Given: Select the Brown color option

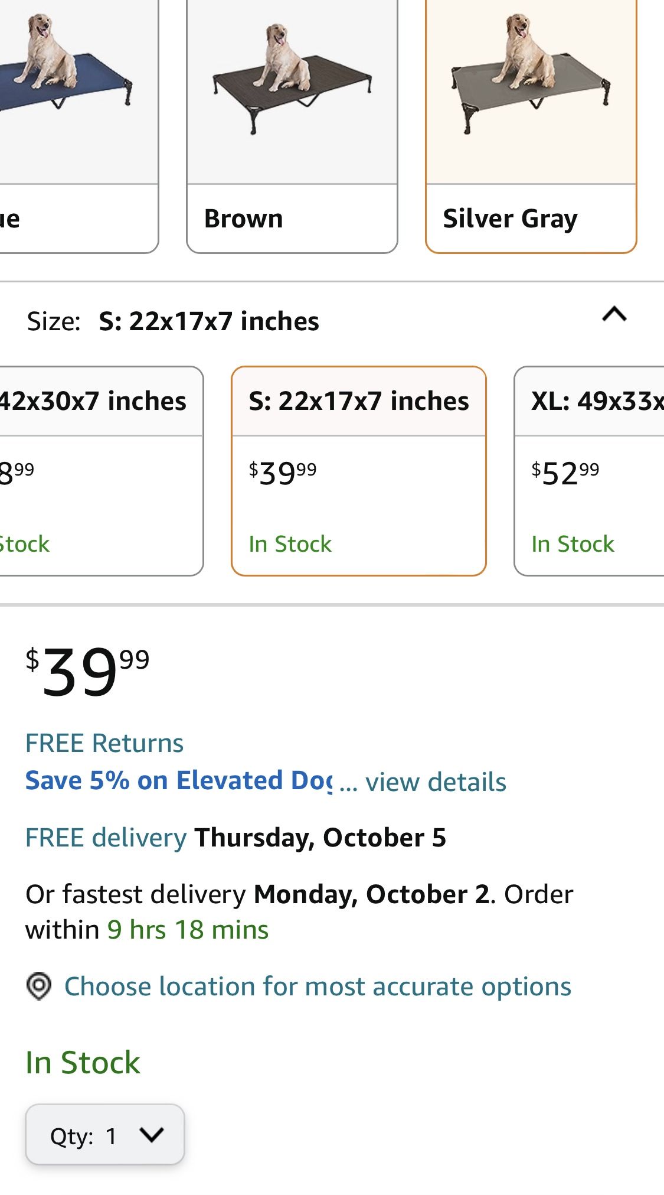Looking at the screenshot, I should [292, 126].
